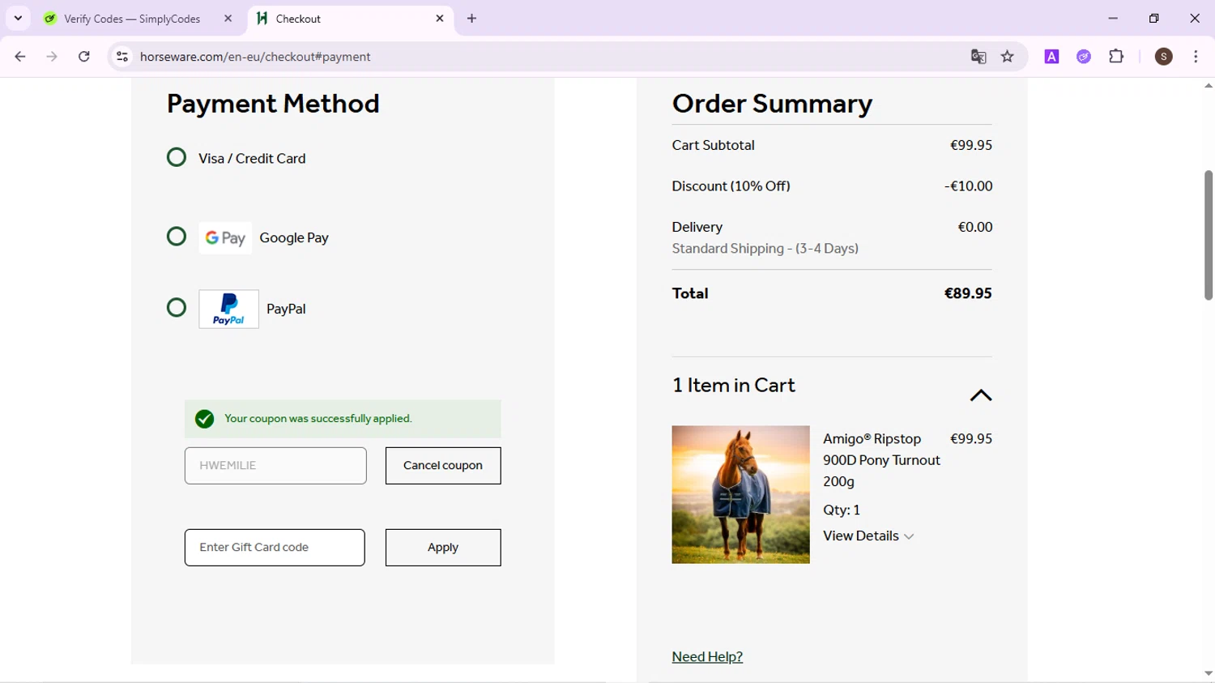The height and width of the screenshot is (683, 1215).
Task: Click the Payment Method heading
Action: pyautogui.click(x=273, y=104)
